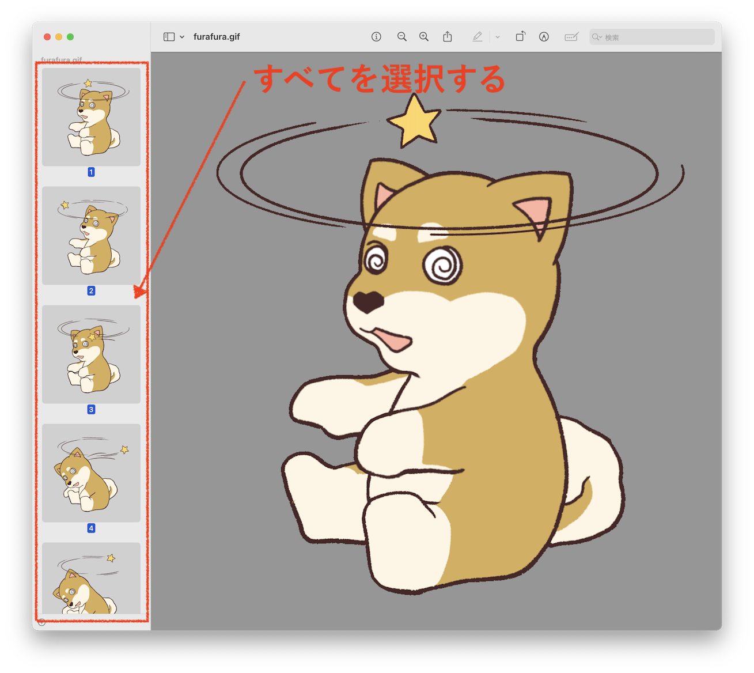The height and width of the screenshot is (673, 754).
Task: Toggle the sidebar view button
Action: (x=169, y=37)
